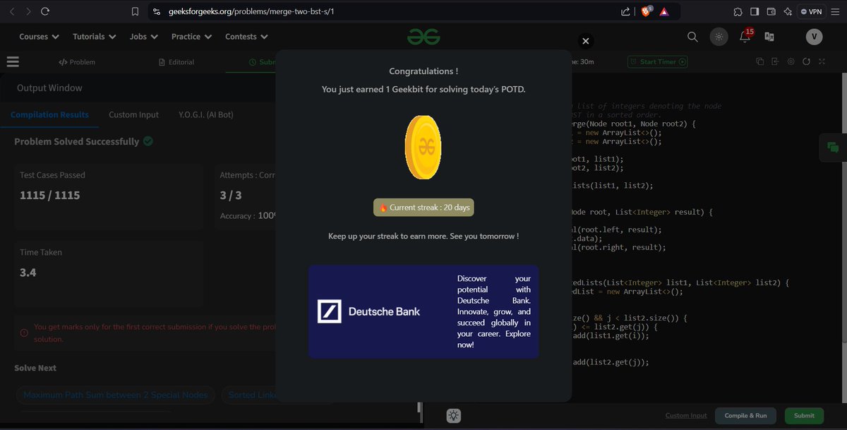This screenshot has width=847, height=430.
Task: Open the Leo AI sparkle icon
Action: click(x=788, y=11)
